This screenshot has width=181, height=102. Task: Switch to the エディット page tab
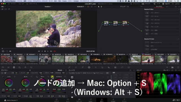[x=79, y=100]
